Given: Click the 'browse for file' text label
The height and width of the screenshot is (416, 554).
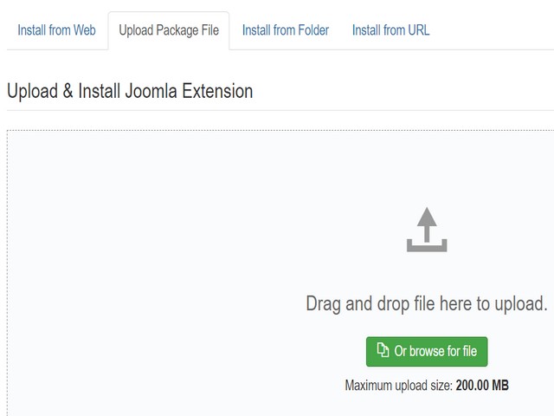Looking at the screenshot, I should pos(443,351).
